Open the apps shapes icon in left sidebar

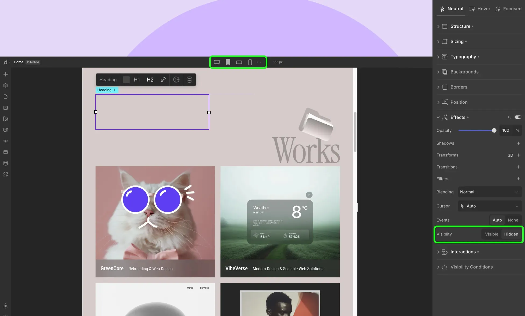pyautogui.click(x=5, y=174)
